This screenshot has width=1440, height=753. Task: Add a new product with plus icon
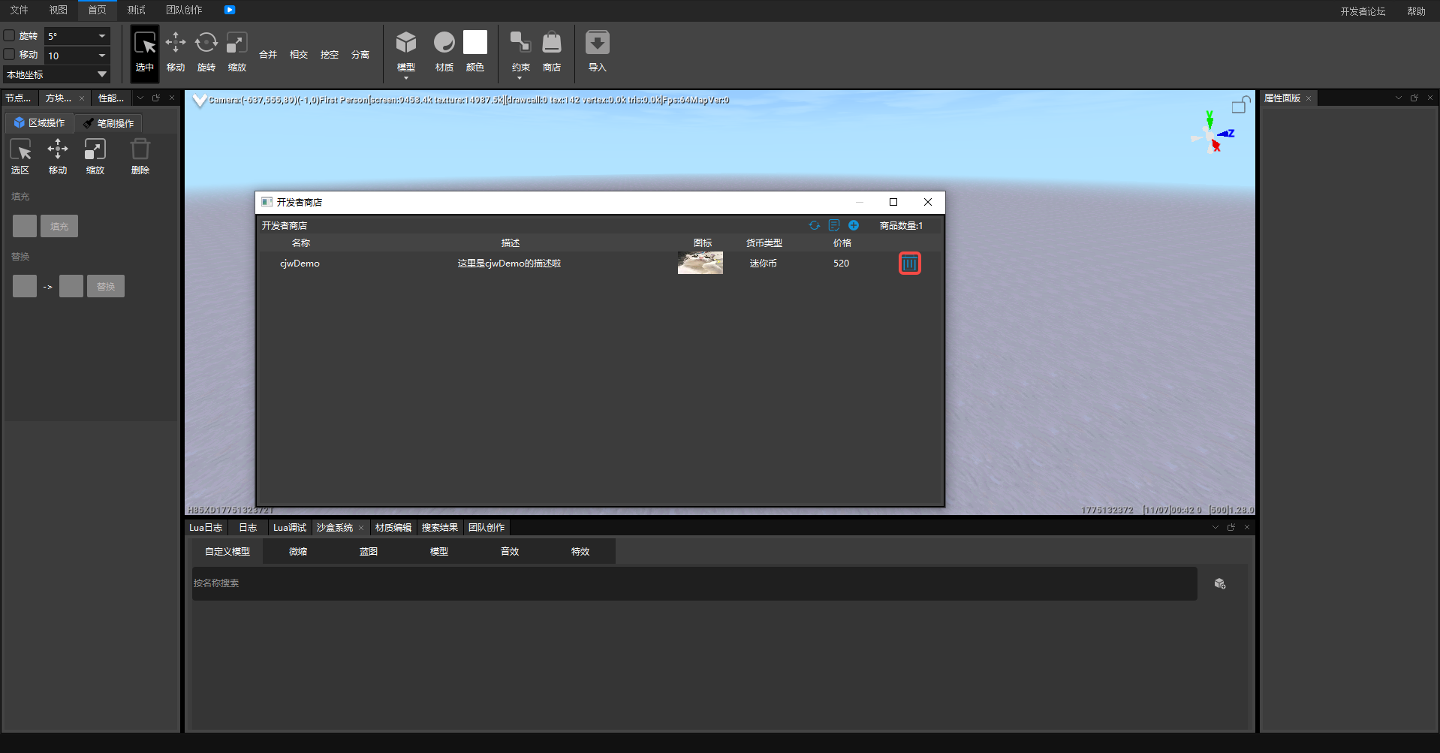tap(854, 225)
